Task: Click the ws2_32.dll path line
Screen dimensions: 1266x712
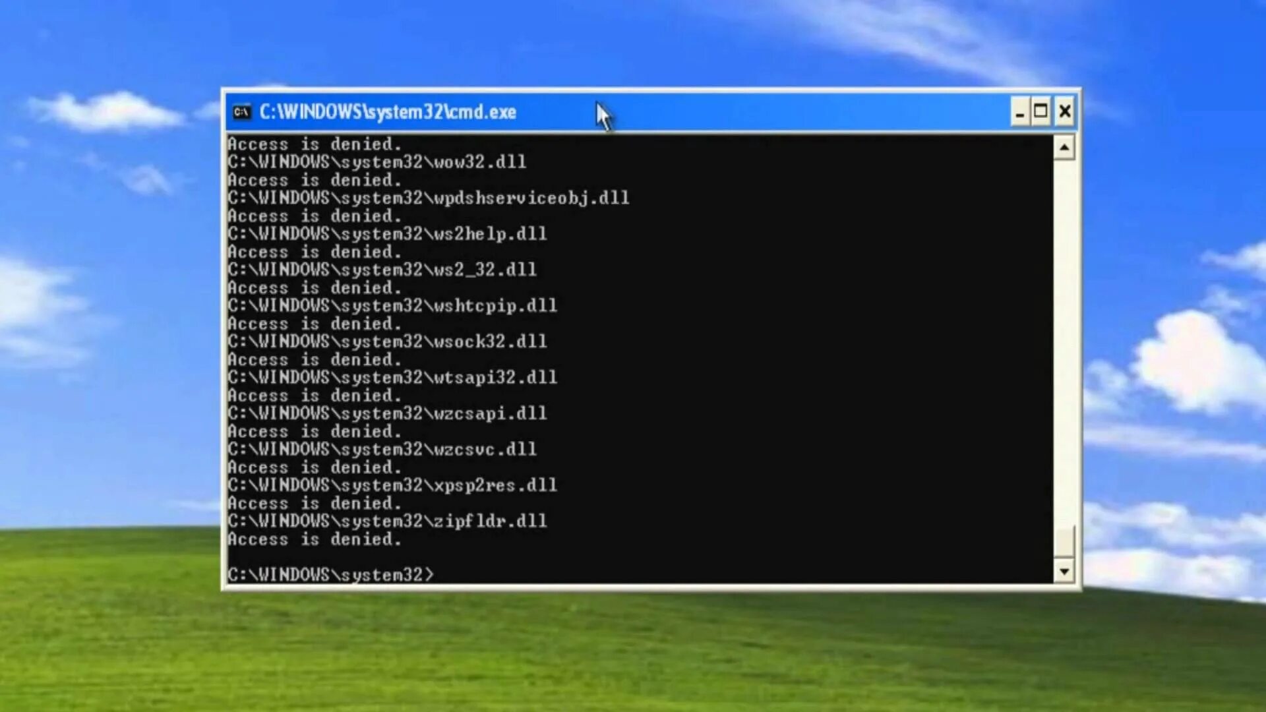Action: click(x=382, y=270)
